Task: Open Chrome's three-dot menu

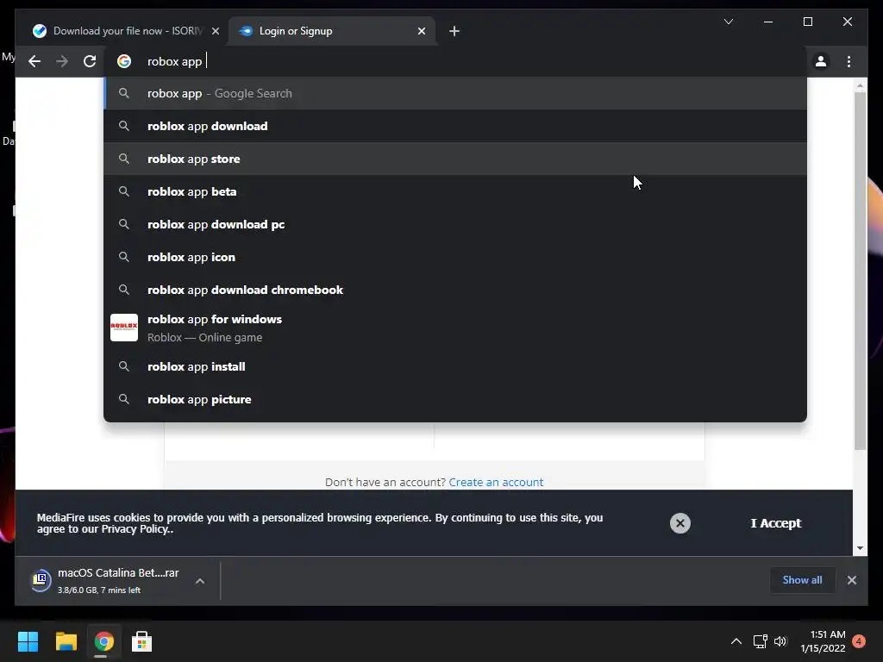Action: [x=849, y=61]
